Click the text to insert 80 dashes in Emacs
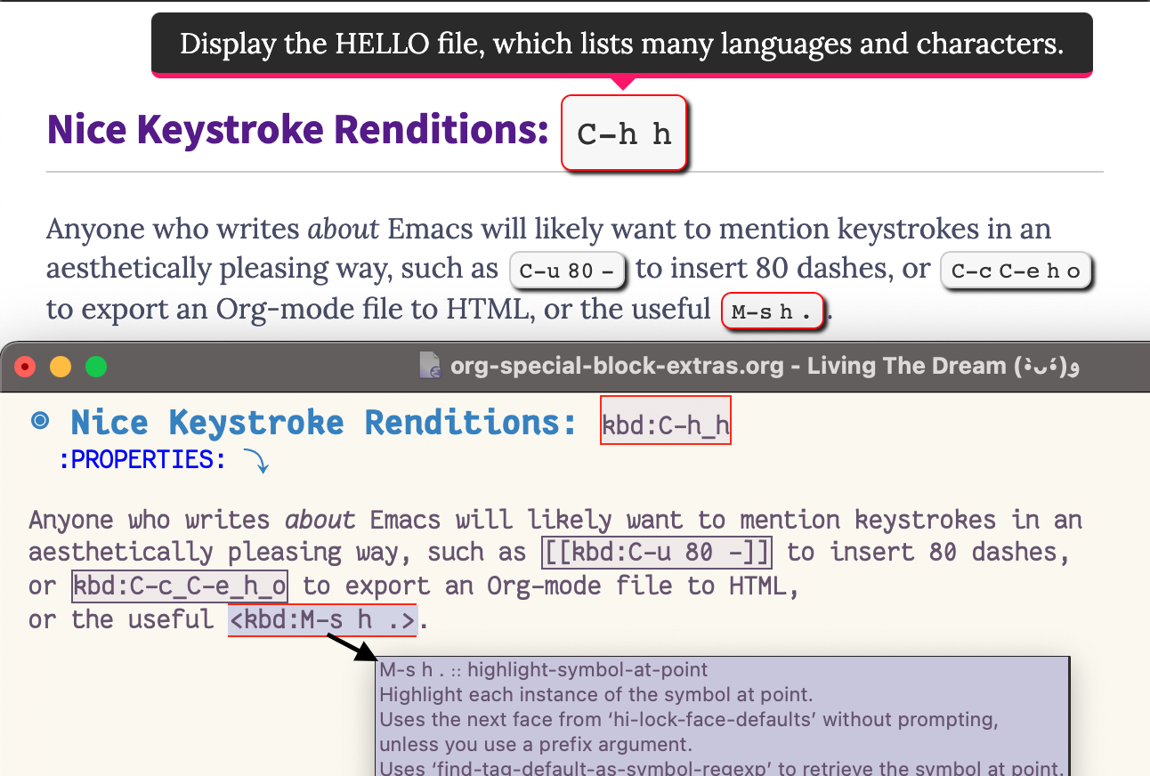The height and width of the screenshot is (776, 1150). 927,553
